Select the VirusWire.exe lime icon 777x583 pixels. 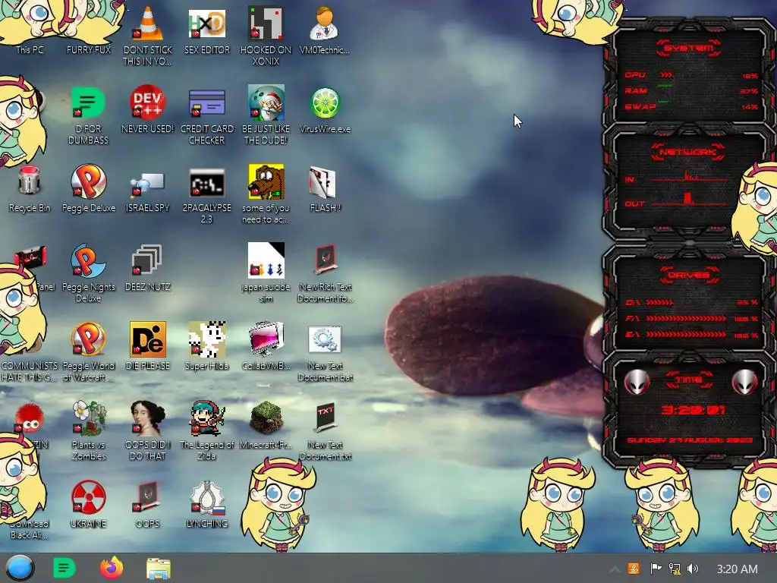click(325, 110)
